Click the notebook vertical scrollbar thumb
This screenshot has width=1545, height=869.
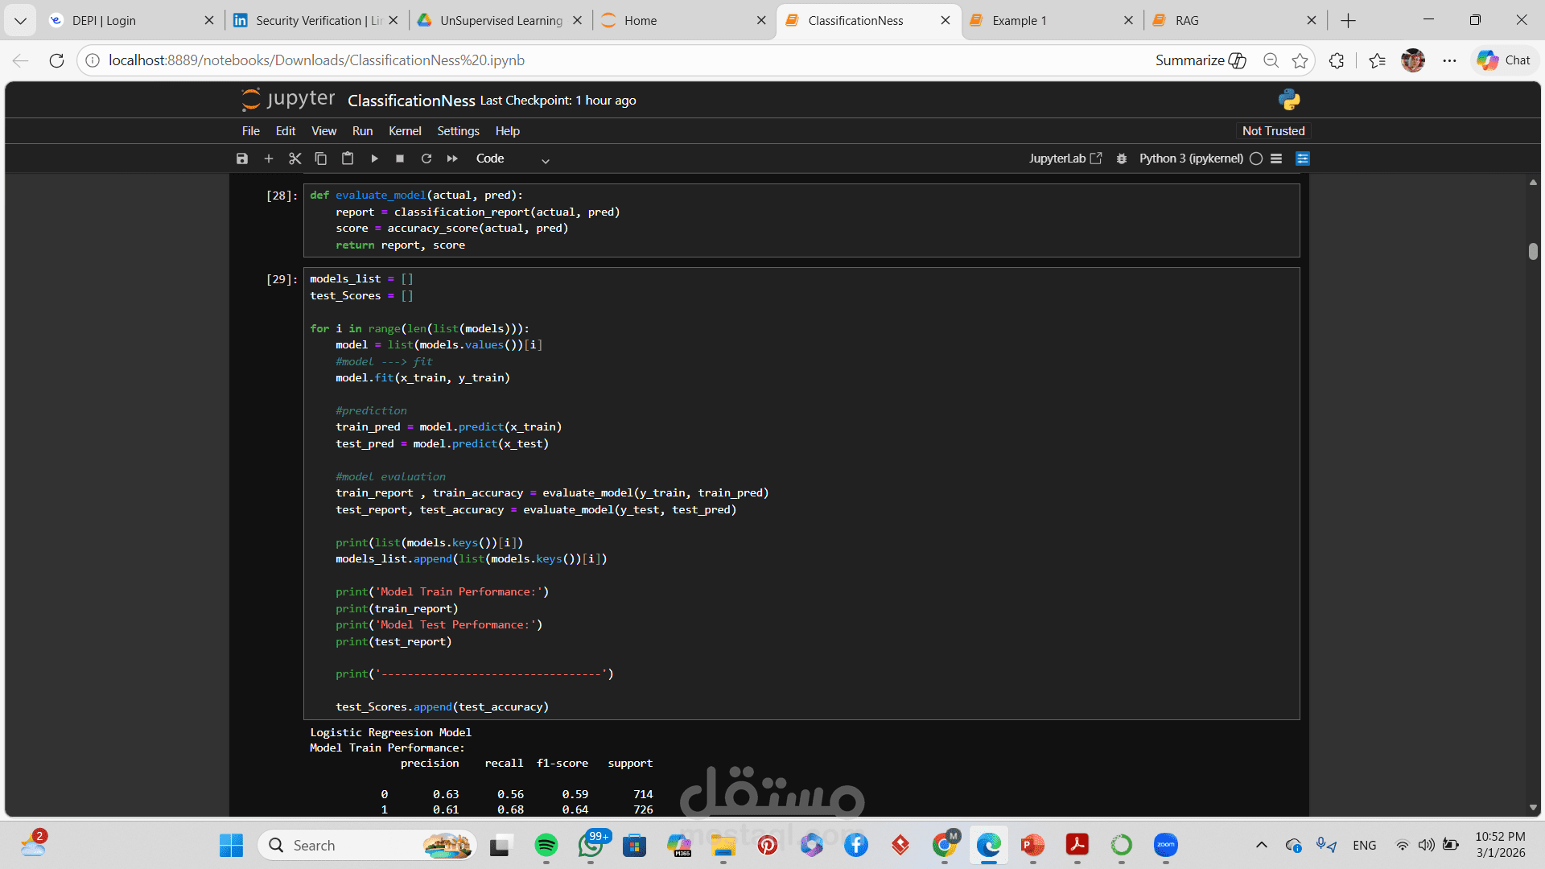pos(1533,251)
